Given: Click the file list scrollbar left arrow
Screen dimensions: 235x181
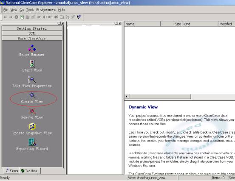Looking at the screenshot, I should click(127, 96).
